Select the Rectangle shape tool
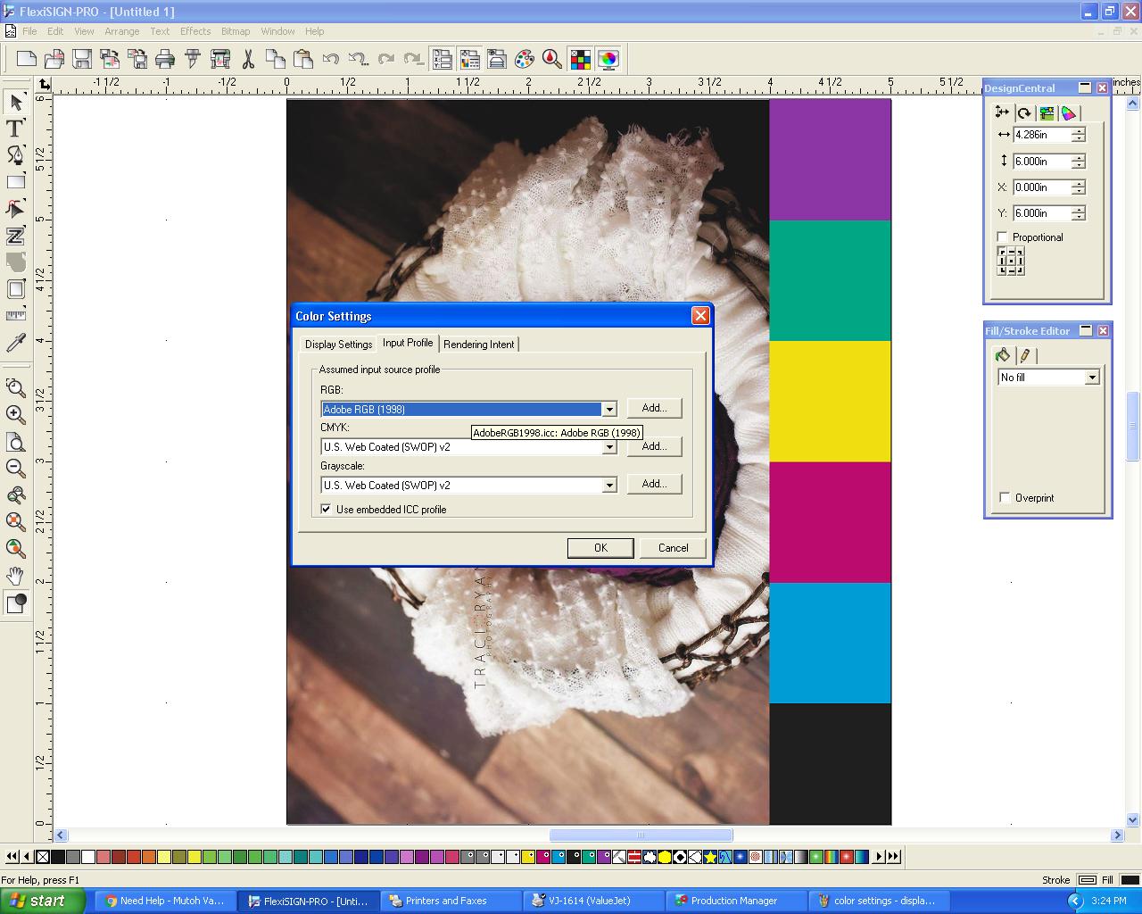This screenshot has height=914, width=1142. 15,182
